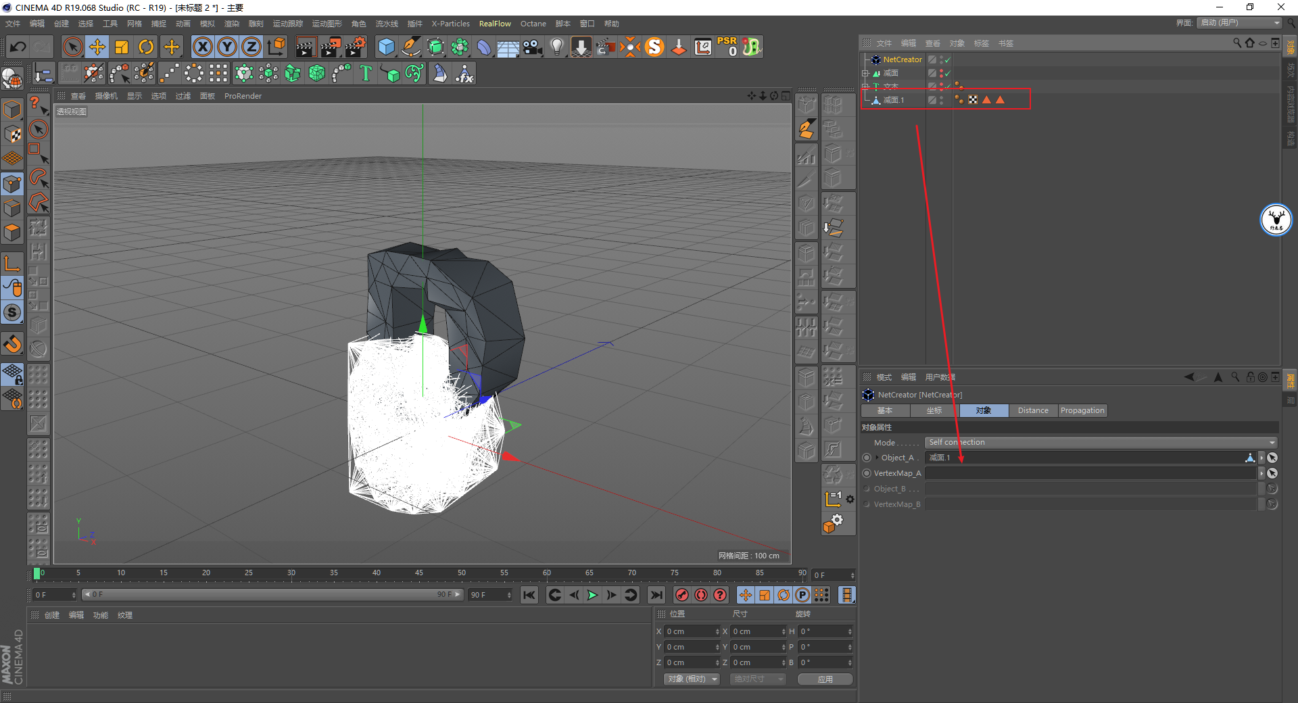Toggle the X-axis lock button

[x=202, y=47]
